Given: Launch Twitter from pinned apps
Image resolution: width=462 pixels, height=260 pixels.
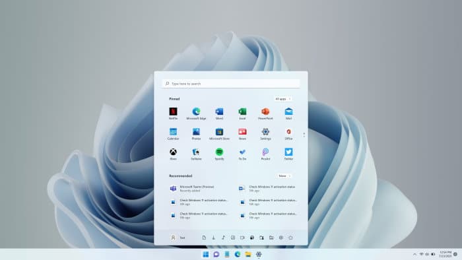Looking at the screenshot, I should (288, 154).
